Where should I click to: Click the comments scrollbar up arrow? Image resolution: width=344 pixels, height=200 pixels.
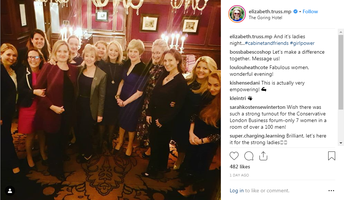tap(341, 32)
